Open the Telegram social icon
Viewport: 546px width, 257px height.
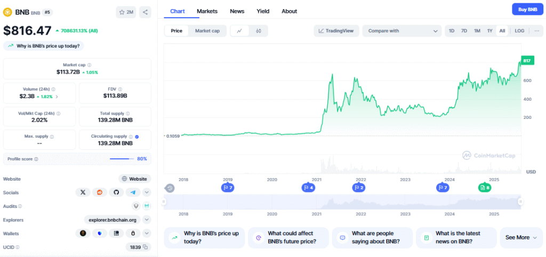[133, 192]
